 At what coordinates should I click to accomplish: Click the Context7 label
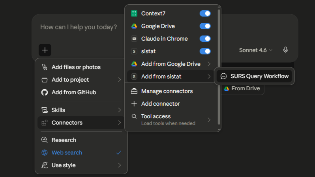(x=153, y=13)
